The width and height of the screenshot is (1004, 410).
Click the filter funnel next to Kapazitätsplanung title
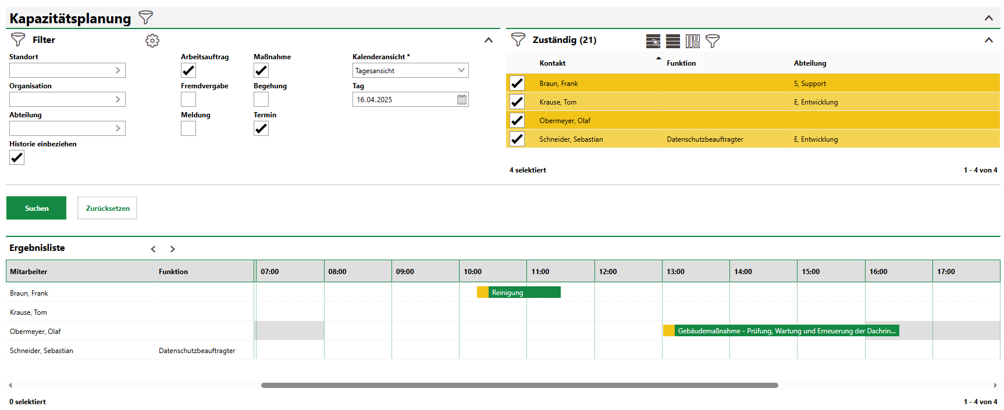(145, 17)
